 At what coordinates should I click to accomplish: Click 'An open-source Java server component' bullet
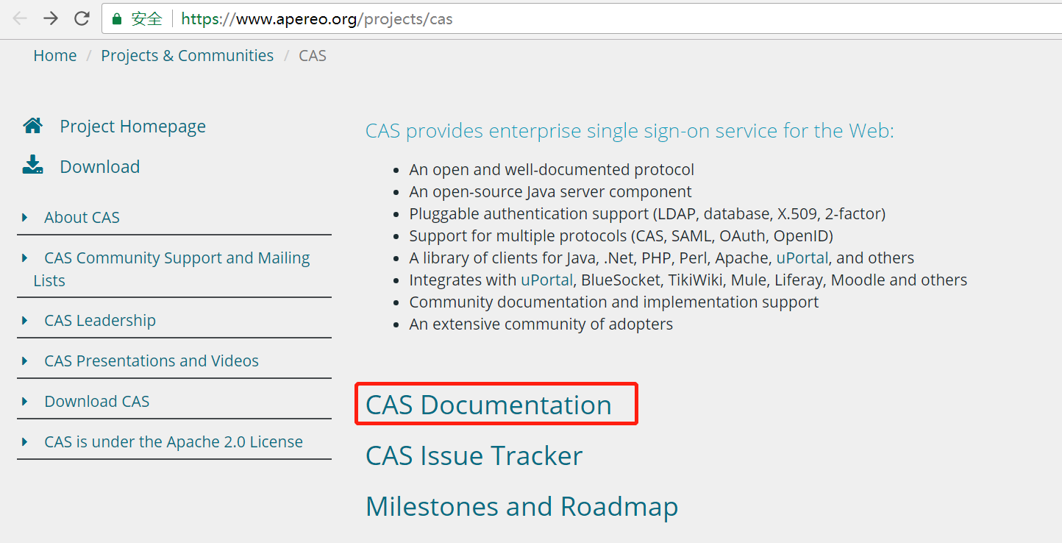click(550, 192)
